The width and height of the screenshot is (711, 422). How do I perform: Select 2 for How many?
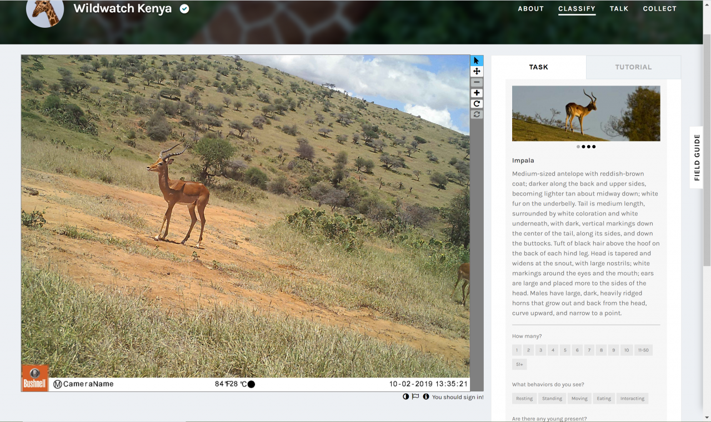pyautogui.click(x=529, y=350)
